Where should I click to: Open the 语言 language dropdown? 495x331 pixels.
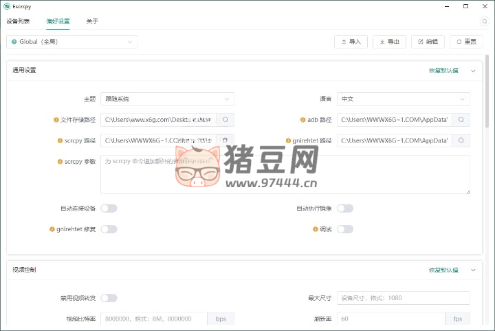404,99
